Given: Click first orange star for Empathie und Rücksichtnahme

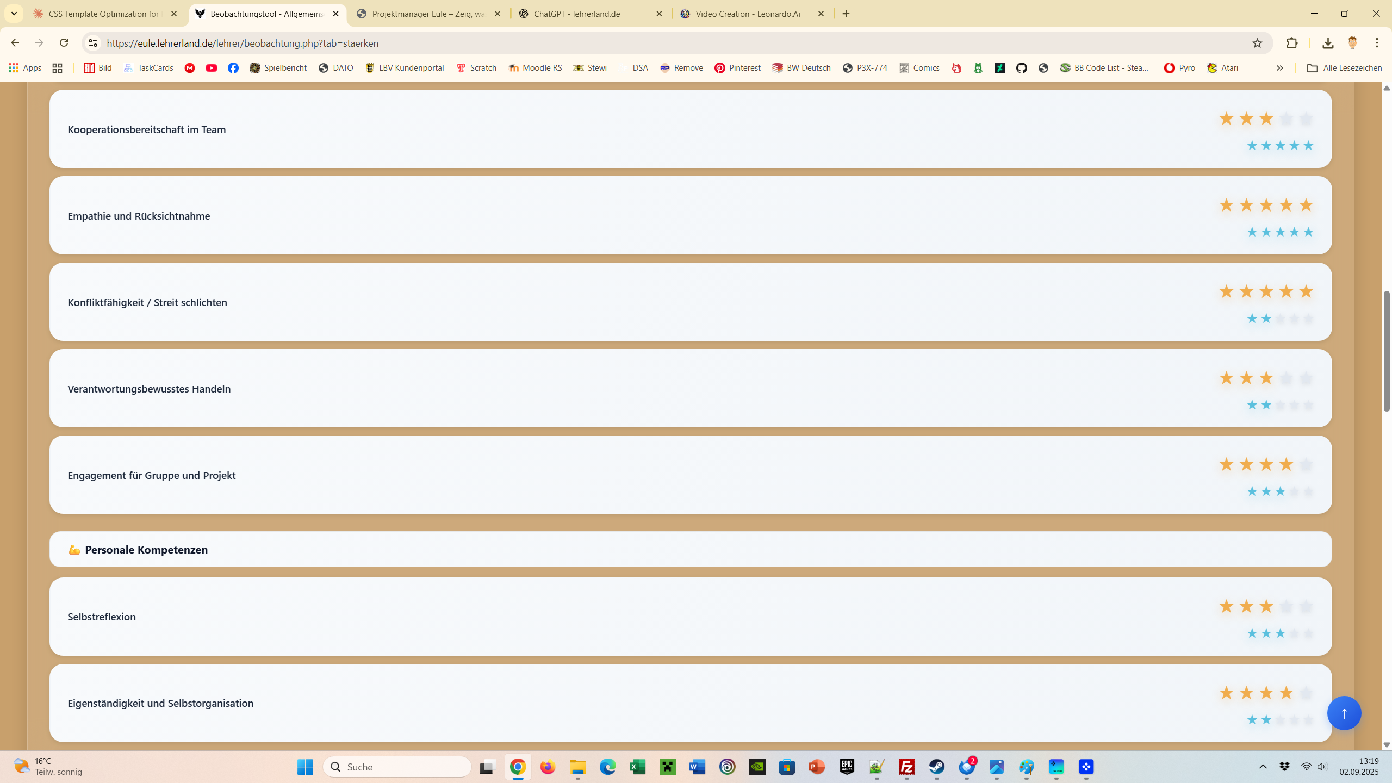Looking at the screenshot, I should click(x=1226, y=205).
